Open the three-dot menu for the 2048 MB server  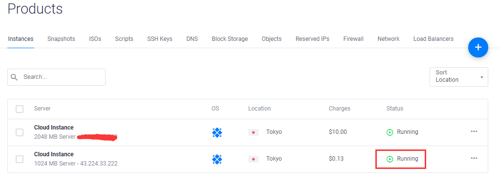pyautogui.click(x=474, y=131)
